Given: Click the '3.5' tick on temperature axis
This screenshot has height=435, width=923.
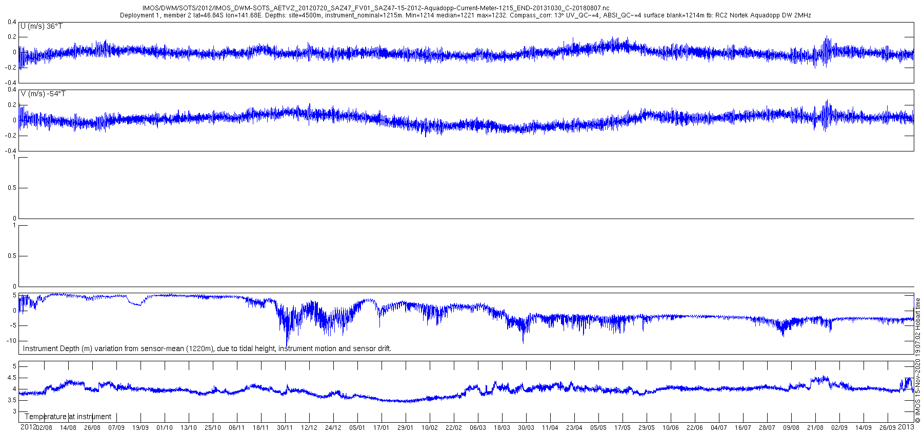Looking at the screenshot, I should 12,400.
